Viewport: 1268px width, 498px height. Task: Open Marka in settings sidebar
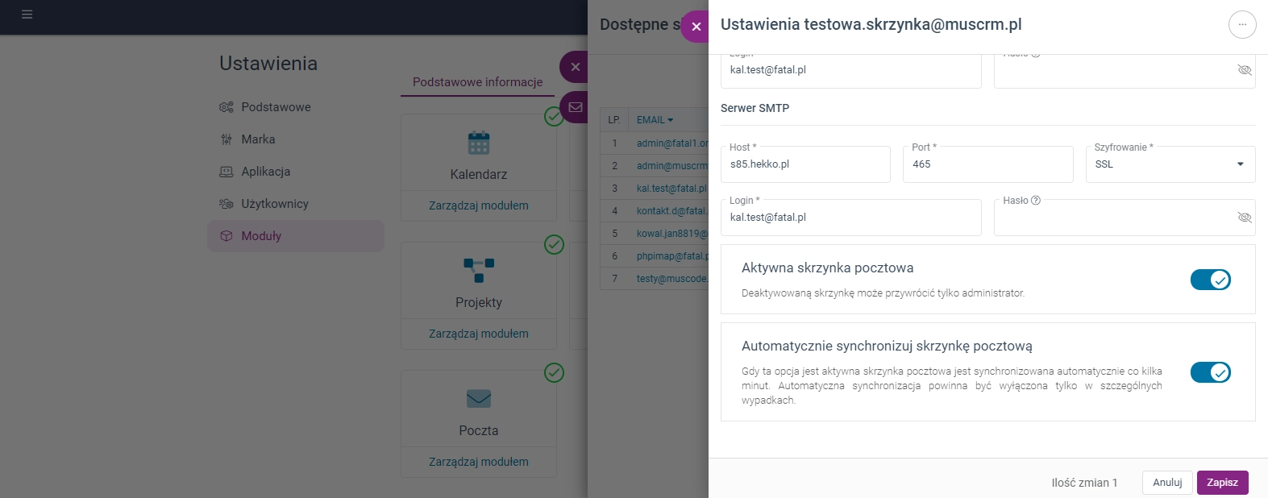tap(295, 139)
